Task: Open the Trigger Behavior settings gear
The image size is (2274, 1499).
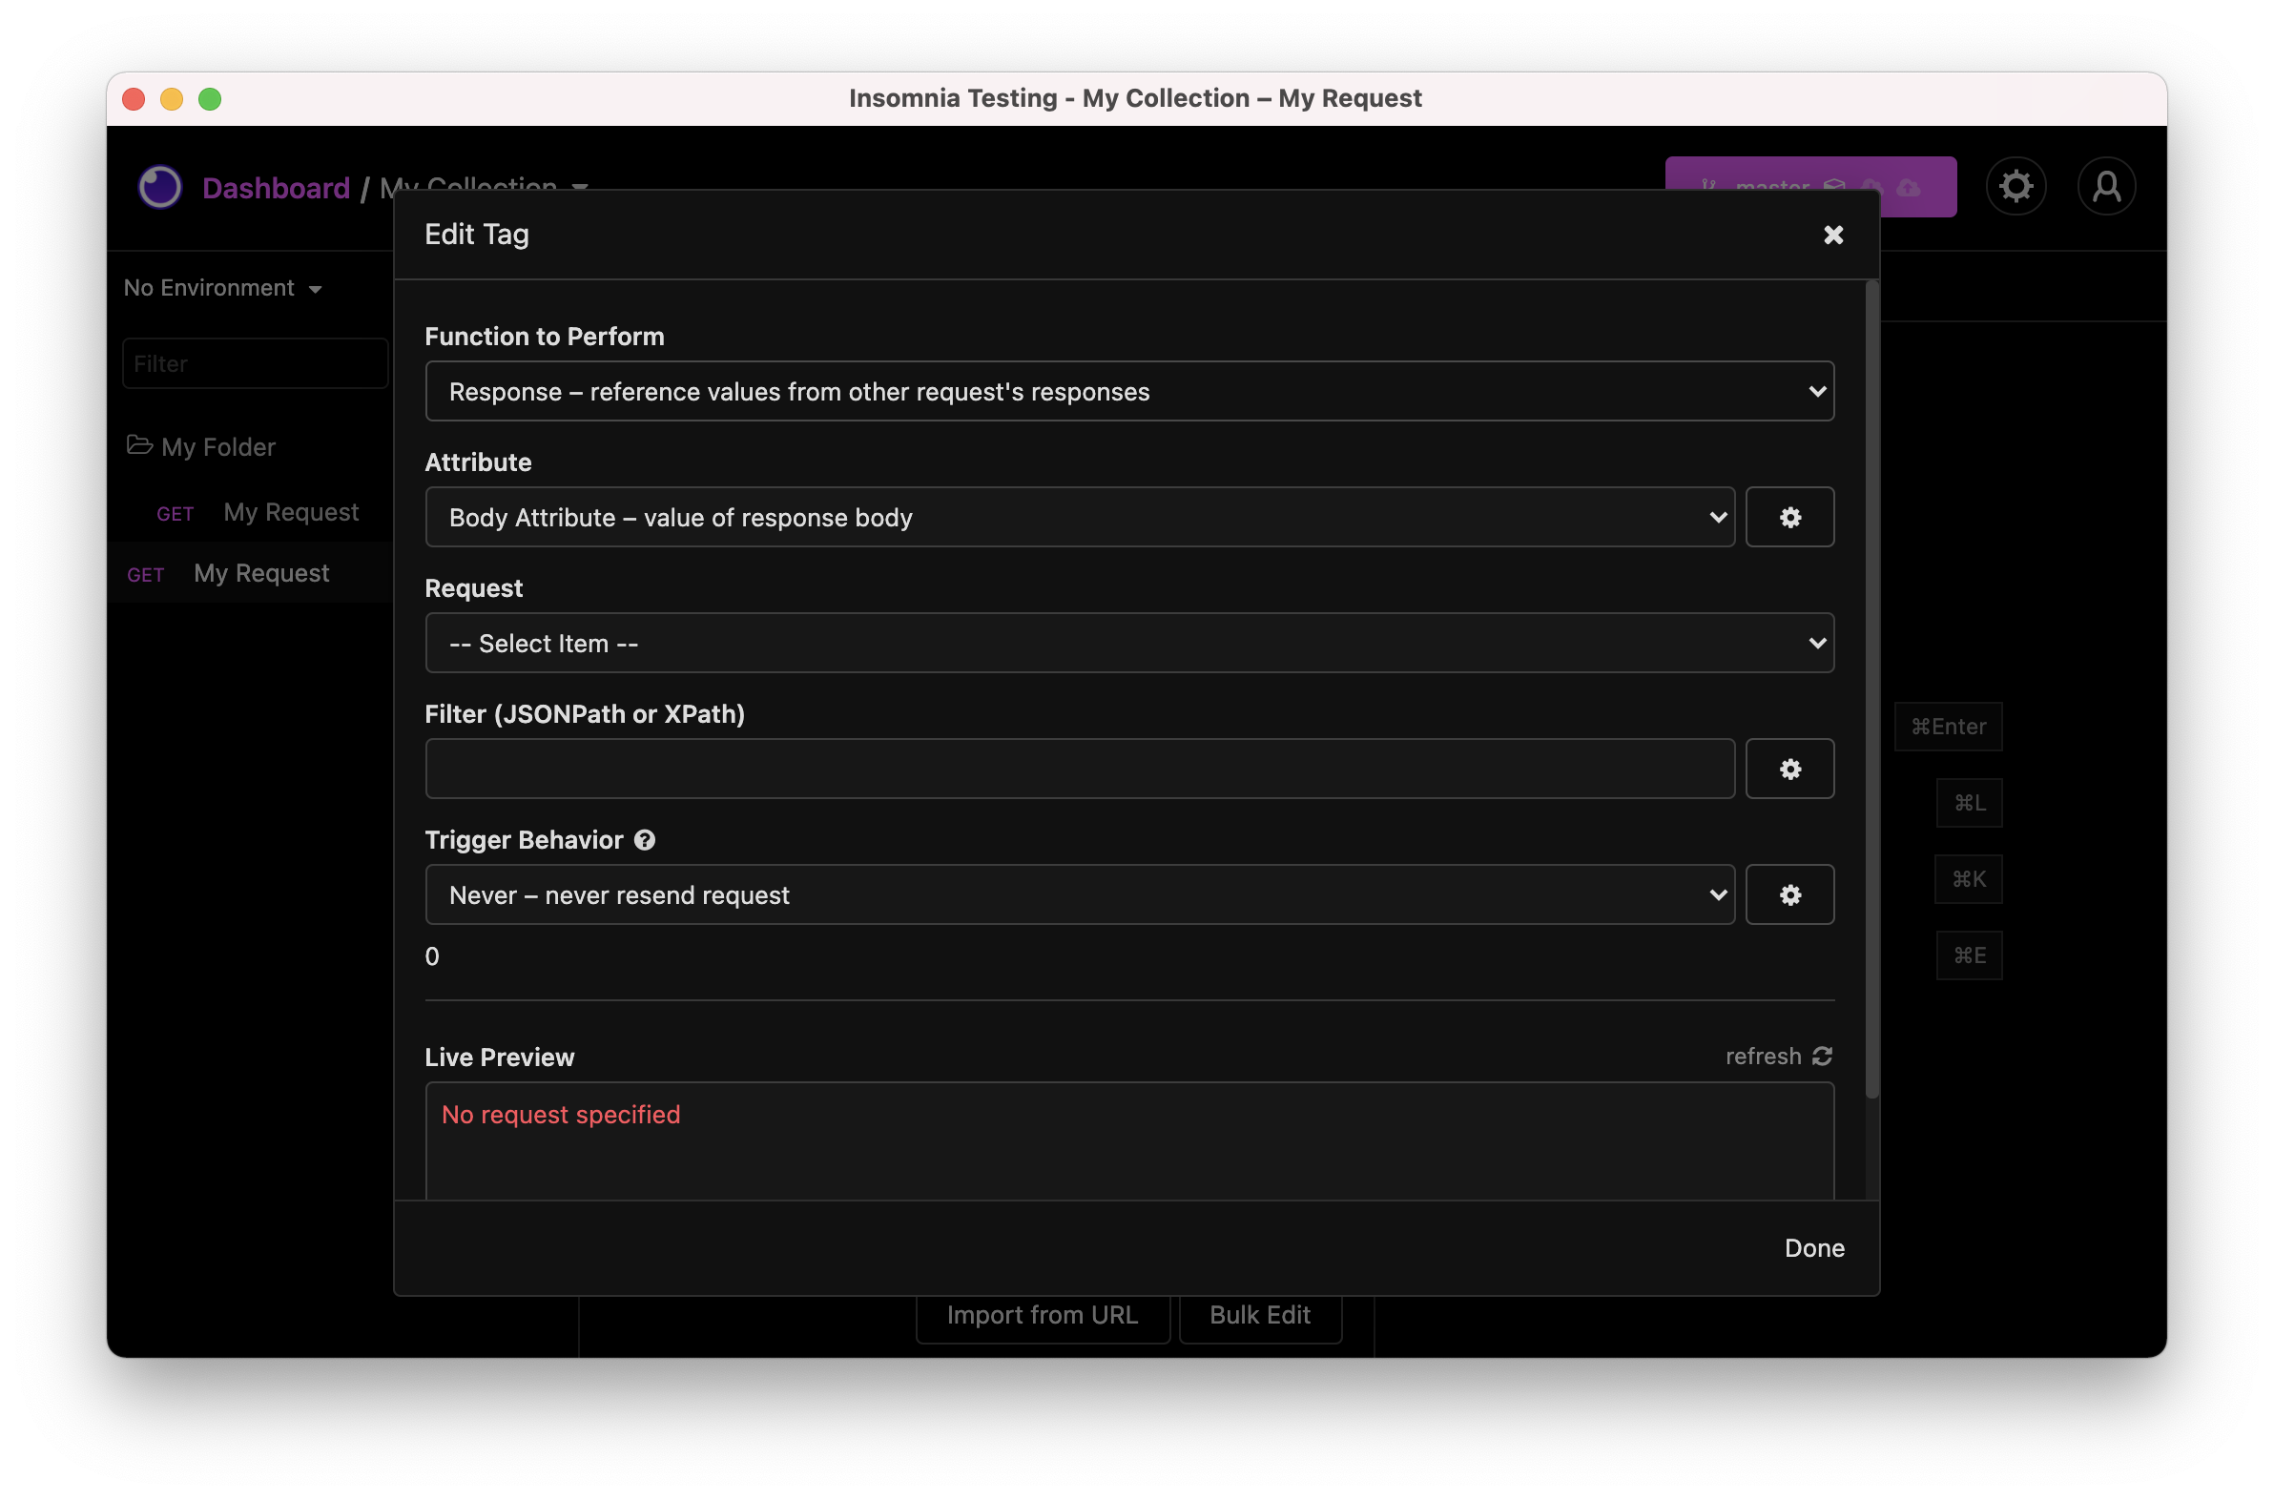Action: [x=1790, y=893]
